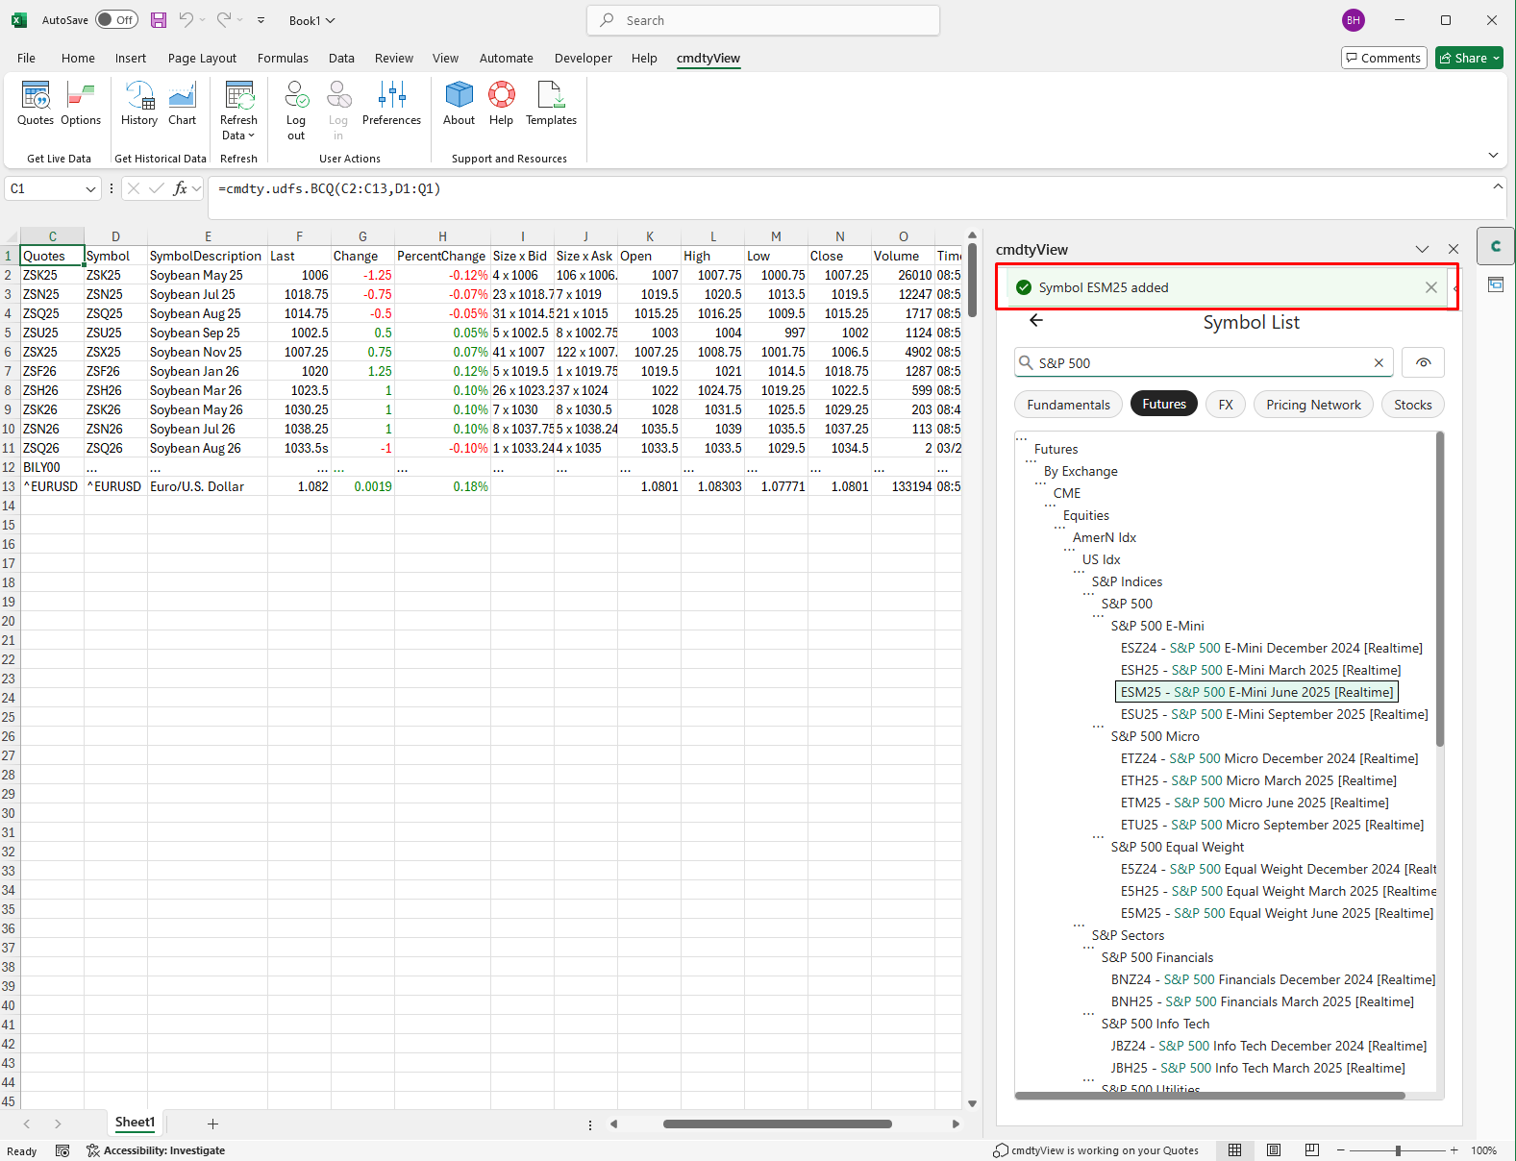The image size is (1516, 1161).
Task: Open cmdtyView Preferences
Action: pos(391,104)
